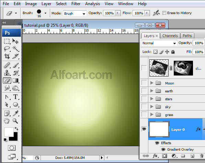Image resolution: width=205 pixels, height=163 pixels.
Task: Select the Eyedropper tool
Action: coord(15,113)
